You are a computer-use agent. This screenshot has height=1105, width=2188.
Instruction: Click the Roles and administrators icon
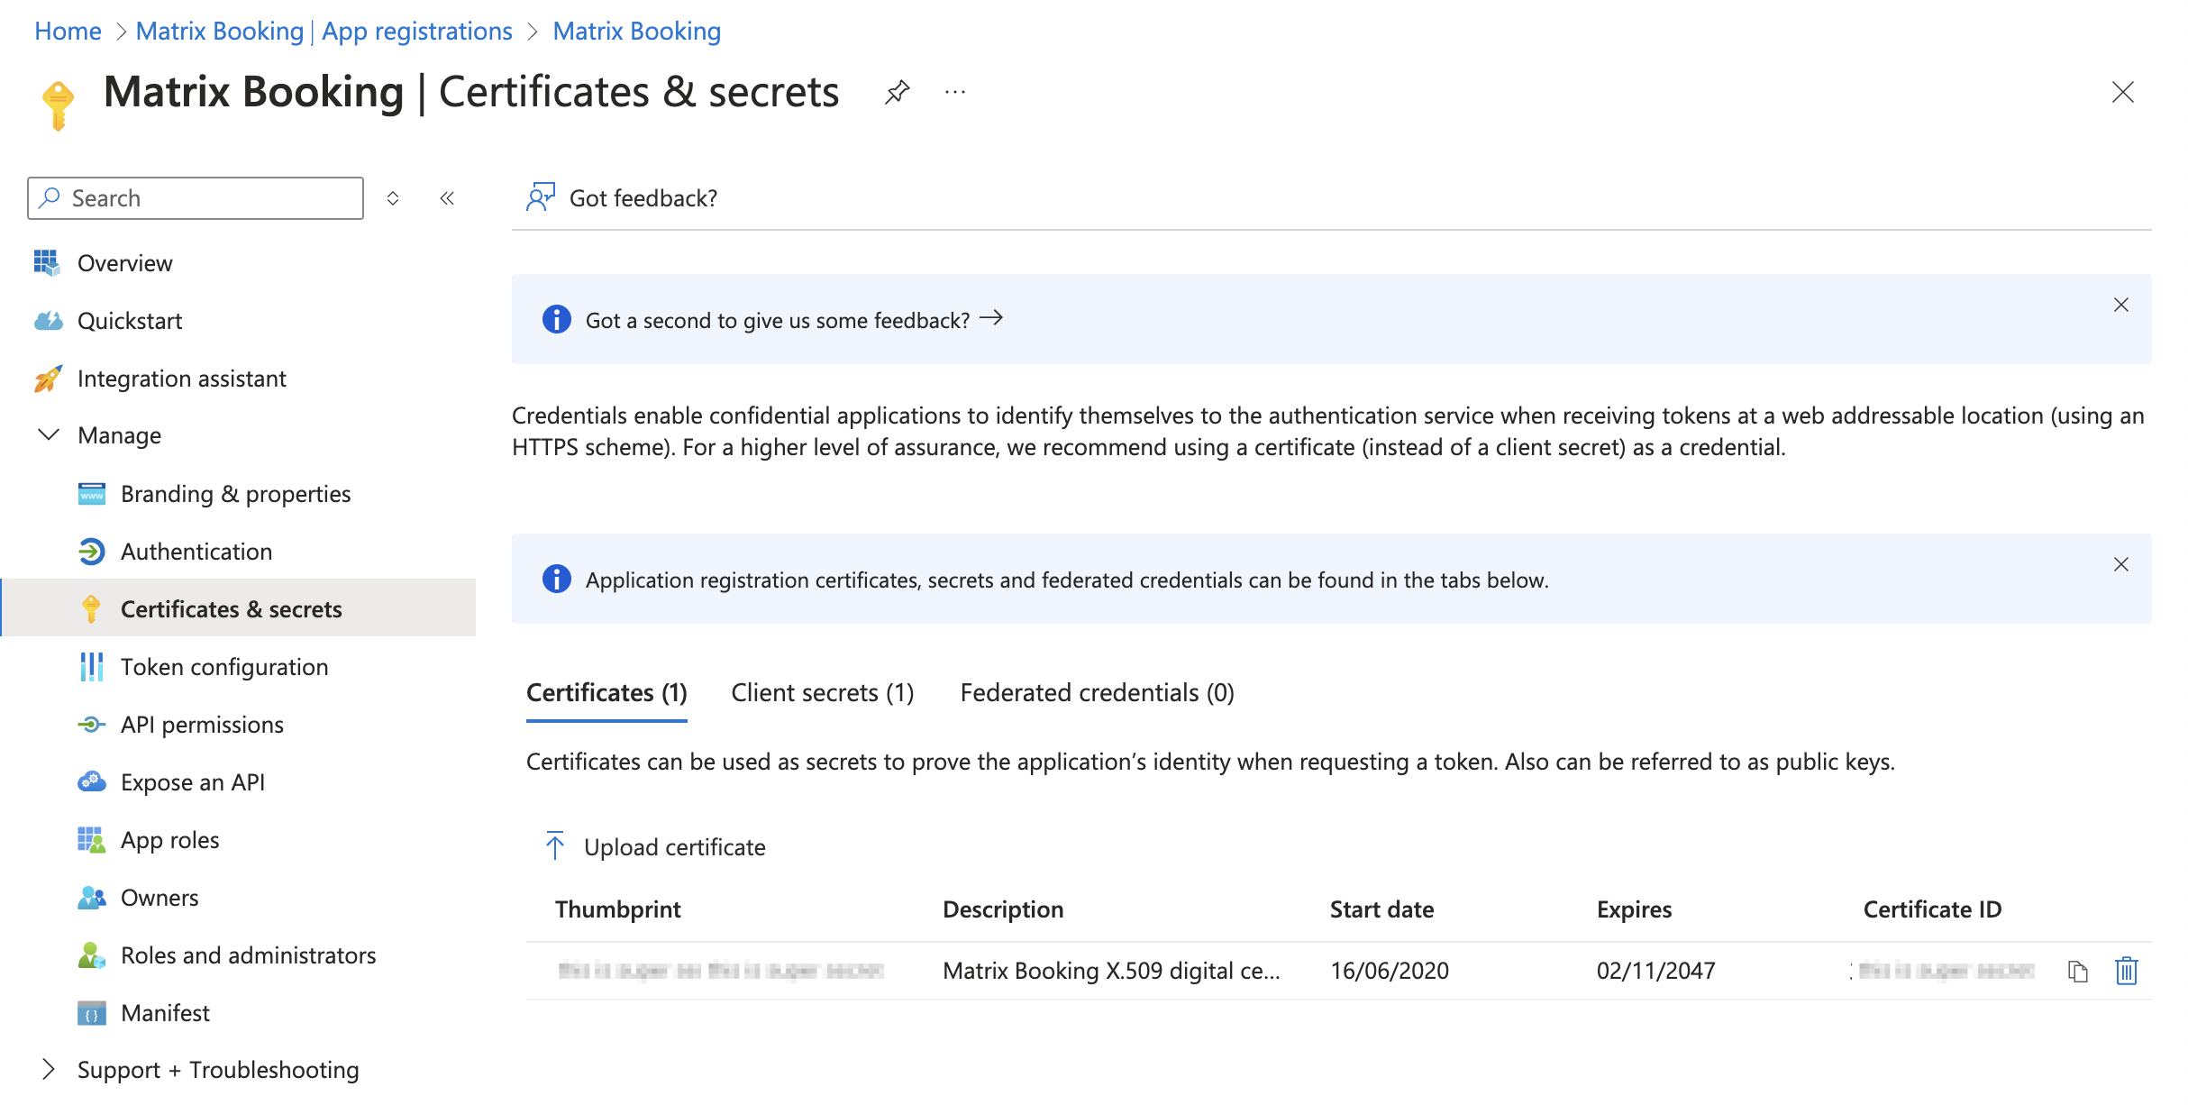pyautogui.click(x=92, y=954)
